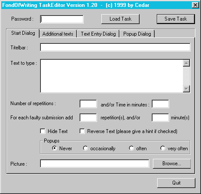Select the Start Dialog tab
201x194 pixels.
[23, 33]
